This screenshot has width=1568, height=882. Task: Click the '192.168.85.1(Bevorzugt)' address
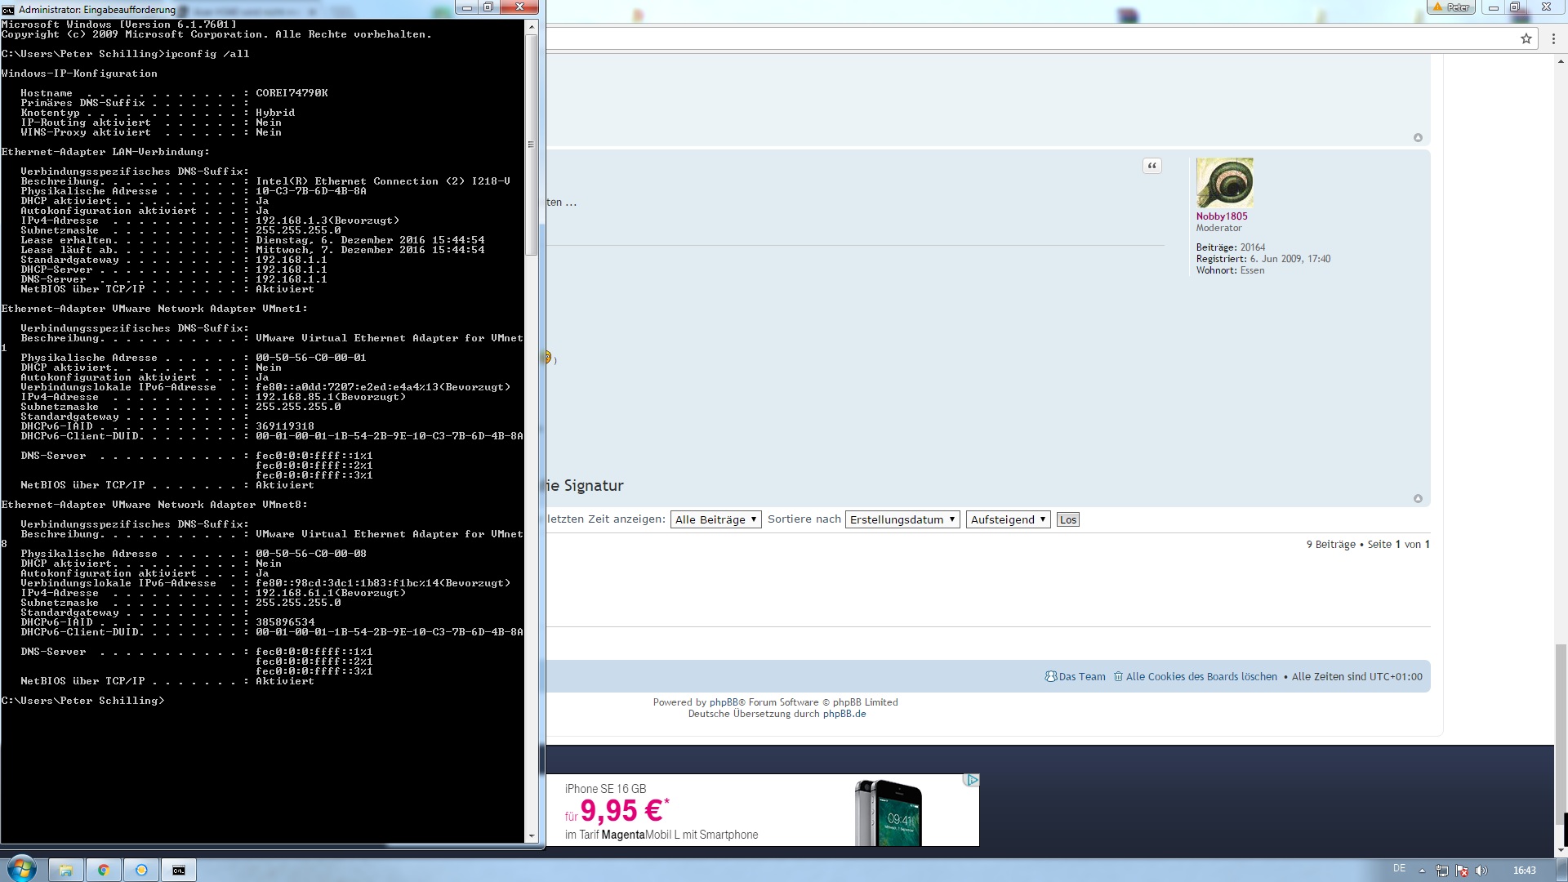point(331,397)
